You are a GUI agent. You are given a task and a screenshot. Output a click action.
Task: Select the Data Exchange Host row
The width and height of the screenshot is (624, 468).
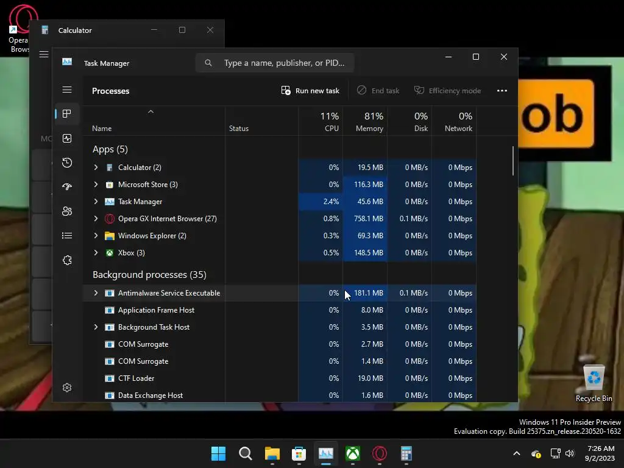[279, 395]
